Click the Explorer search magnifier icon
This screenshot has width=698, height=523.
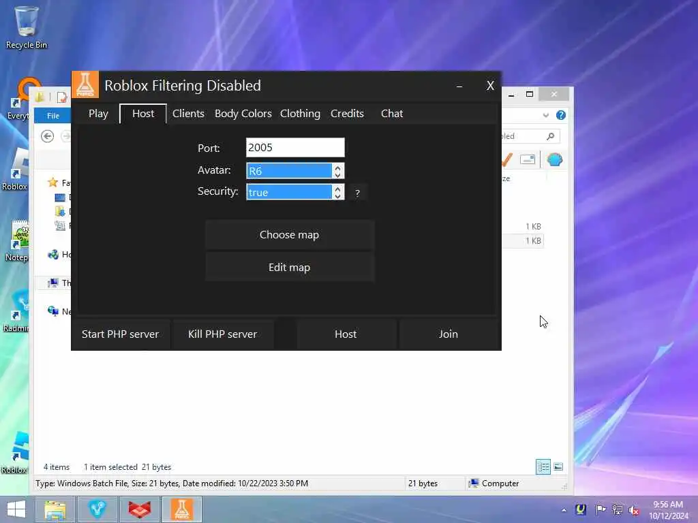pos(551,136)
